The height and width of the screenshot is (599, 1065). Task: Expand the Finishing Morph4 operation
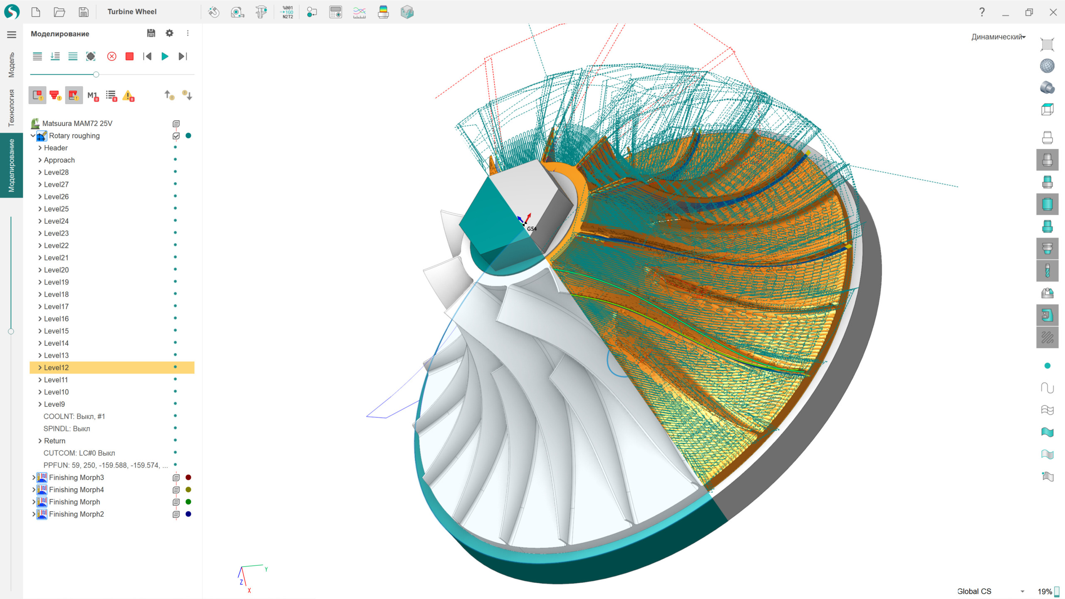click(x=34, y=490)
